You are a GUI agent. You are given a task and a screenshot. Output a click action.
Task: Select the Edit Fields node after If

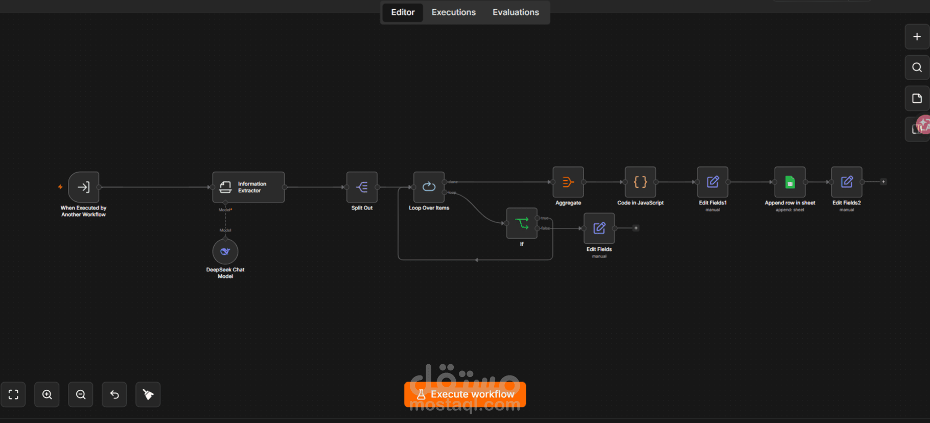coord(599,228)
